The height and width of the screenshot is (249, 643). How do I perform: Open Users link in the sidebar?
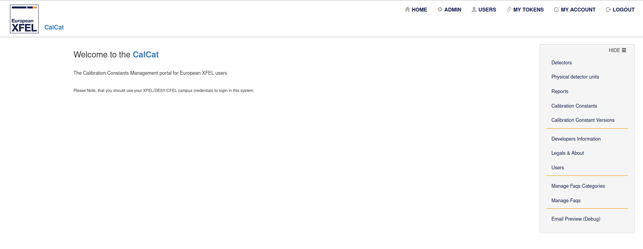point(557,167)
